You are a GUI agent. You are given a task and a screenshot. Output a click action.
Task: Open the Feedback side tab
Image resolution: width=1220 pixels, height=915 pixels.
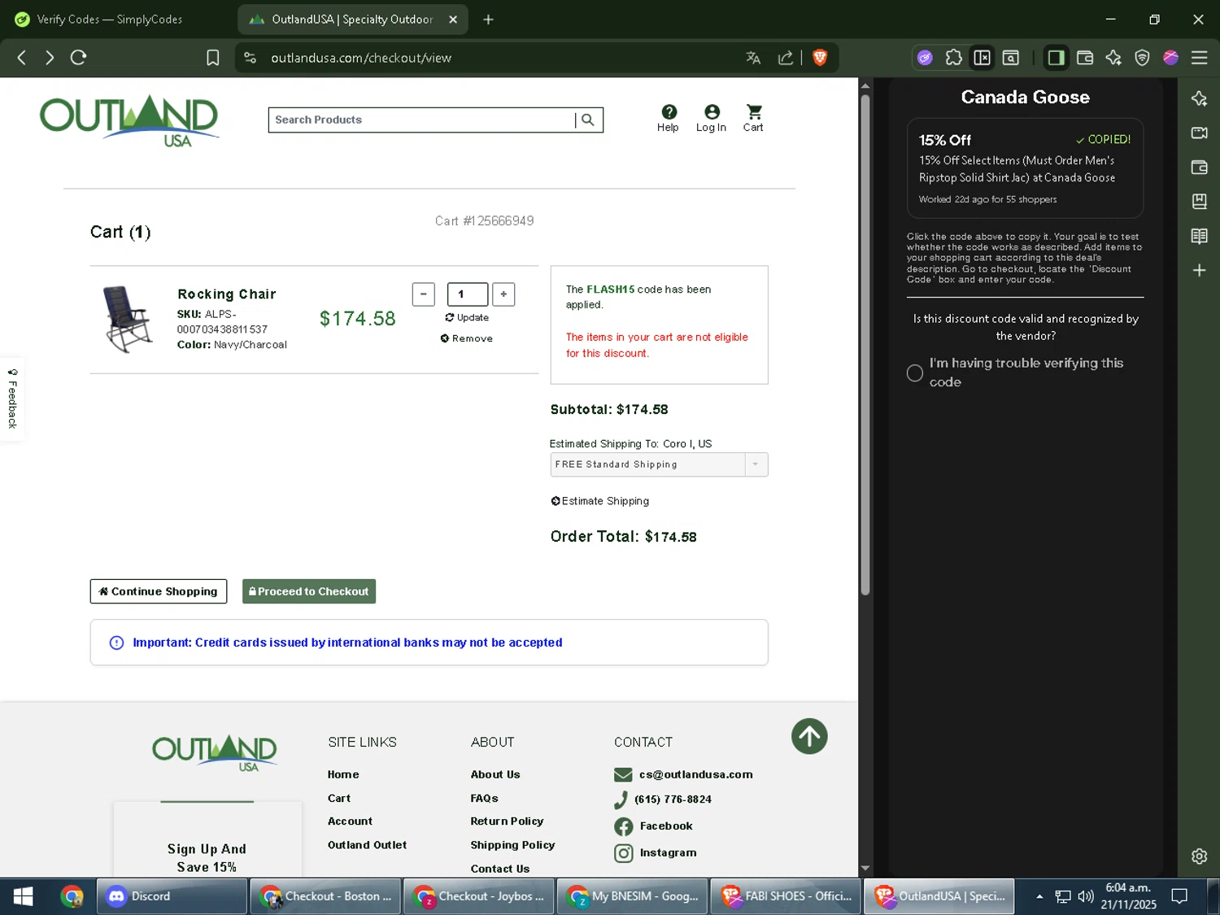coord(12,399)
